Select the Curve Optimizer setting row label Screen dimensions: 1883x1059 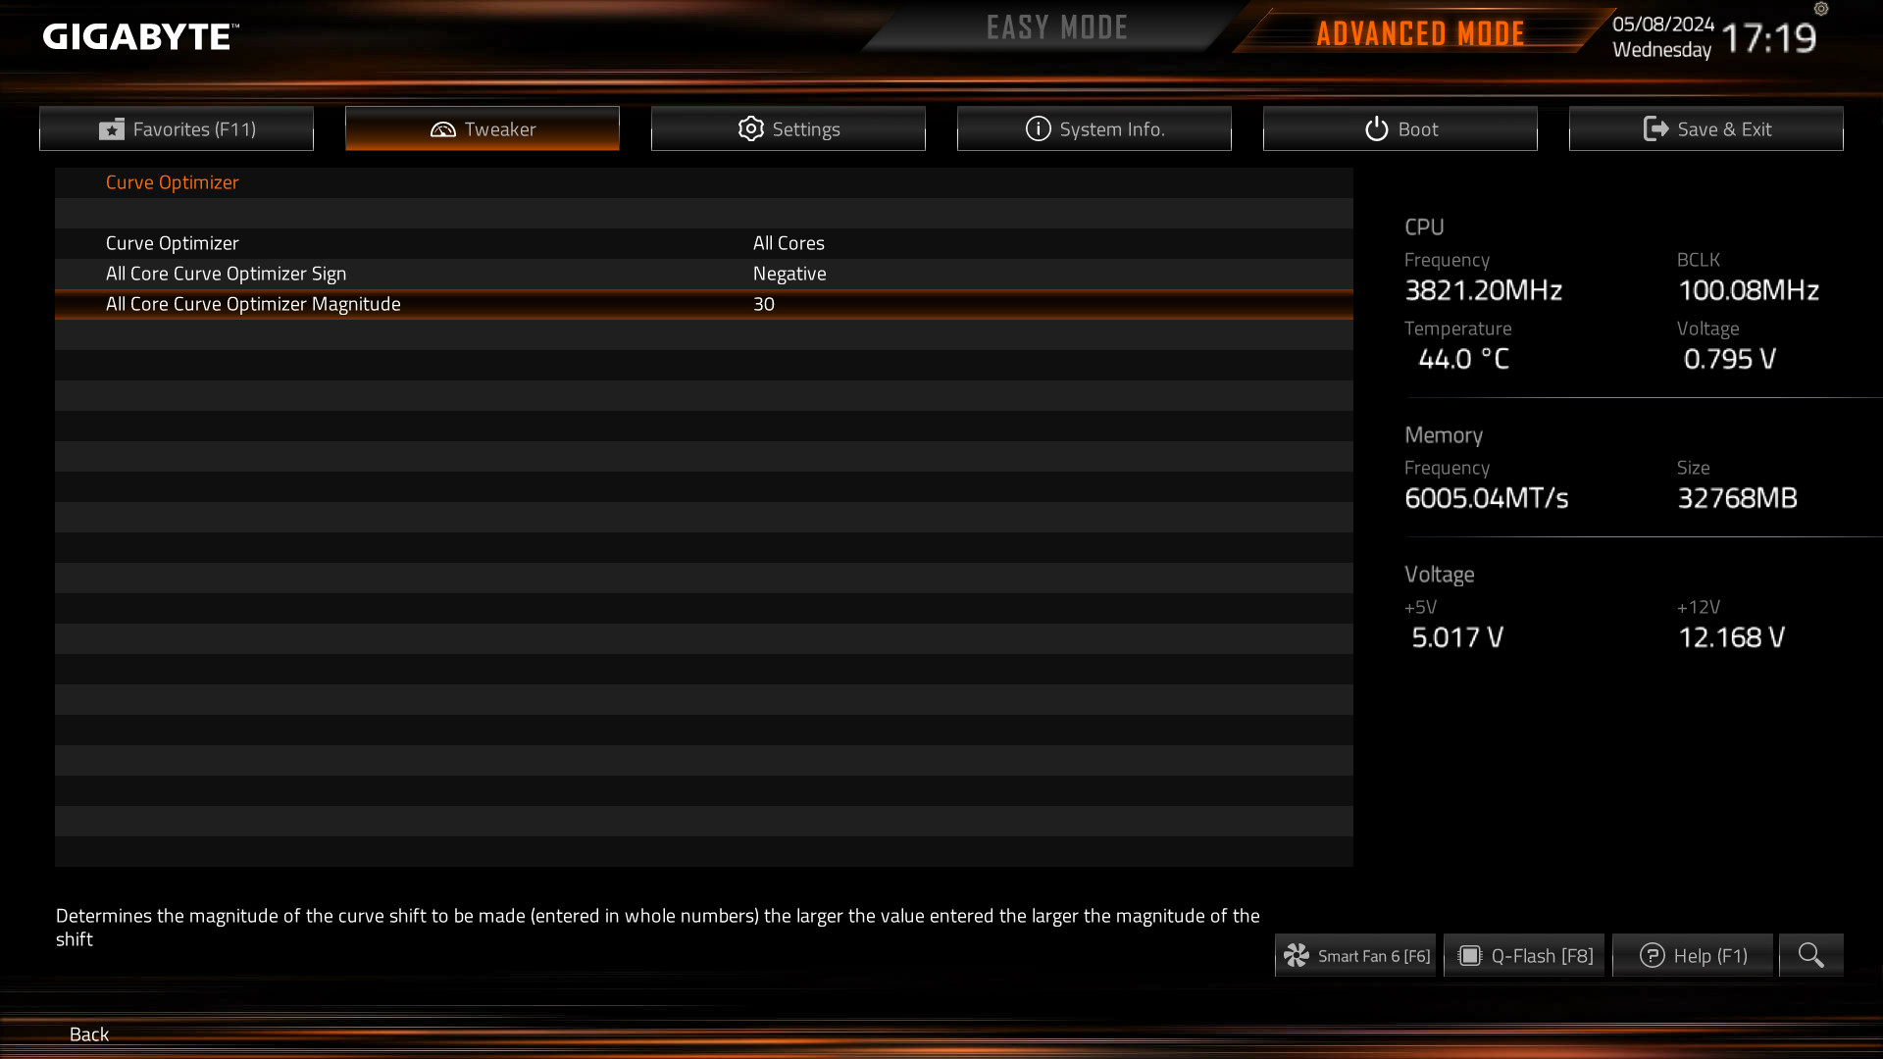click(x=173, y=243)
